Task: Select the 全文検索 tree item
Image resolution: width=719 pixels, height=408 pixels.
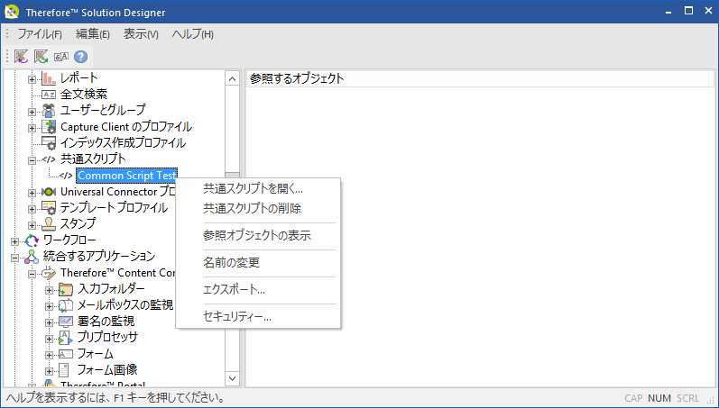Action: pyautogui.click(x=84, y=95)
